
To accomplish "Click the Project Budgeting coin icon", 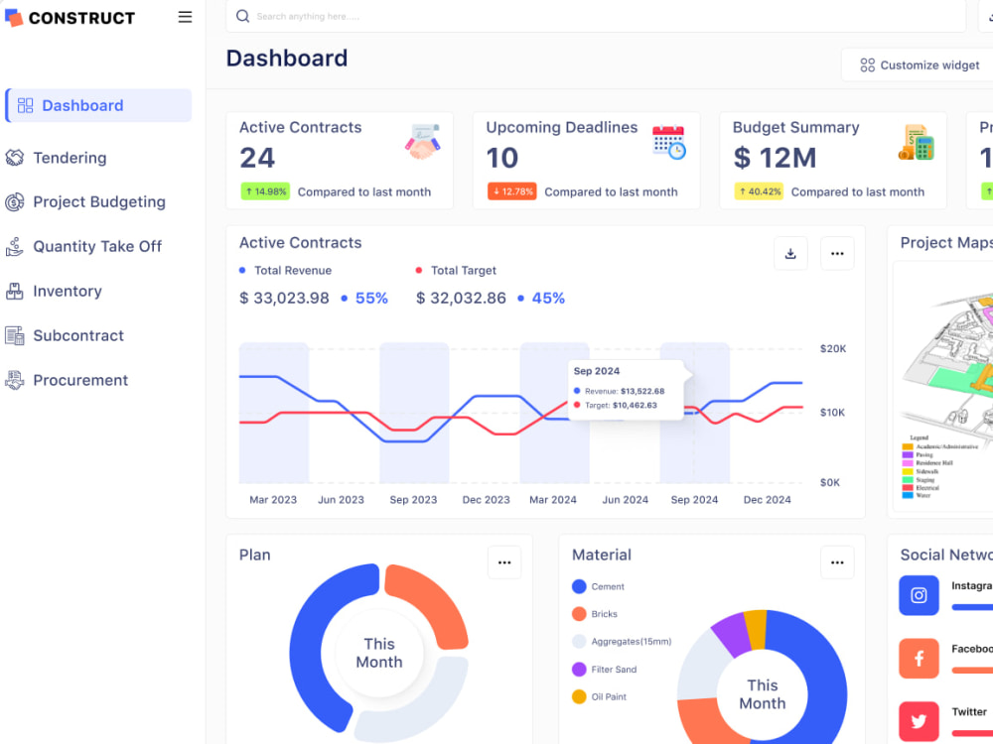I will point(15,201).
